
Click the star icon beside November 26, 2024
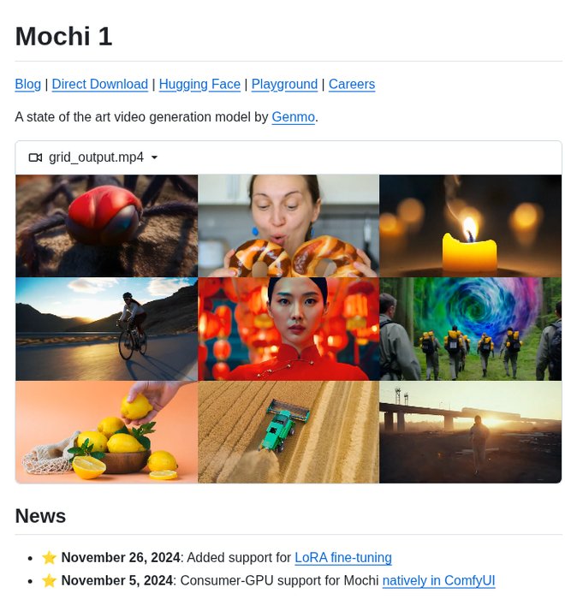[49, 557]
